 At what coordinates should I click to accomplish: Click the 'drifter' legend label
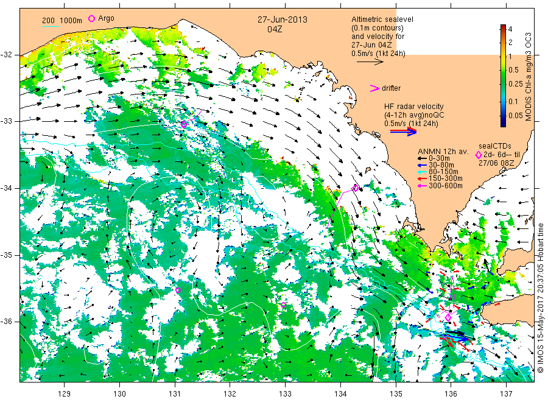[x=391, y=88]
